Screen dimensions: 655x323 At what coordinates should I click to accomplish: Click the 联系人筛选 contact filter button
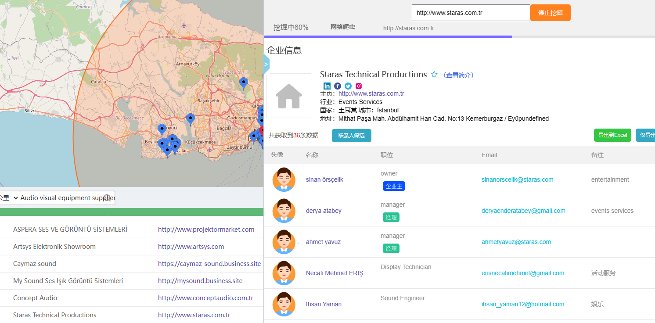click(x=352, y=135)
